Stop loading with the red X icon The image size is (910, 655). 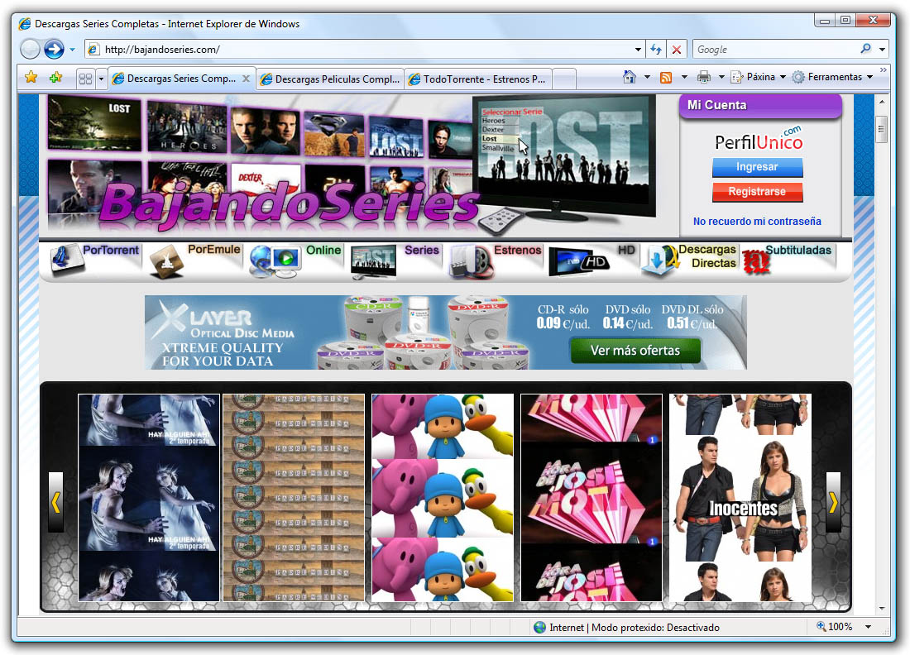click(x=677, y=50)
